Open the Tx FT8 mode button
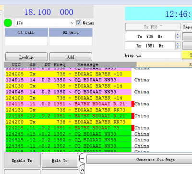This screenshot has height=174, width=192. pyautogui.click(x=153, y=27)
